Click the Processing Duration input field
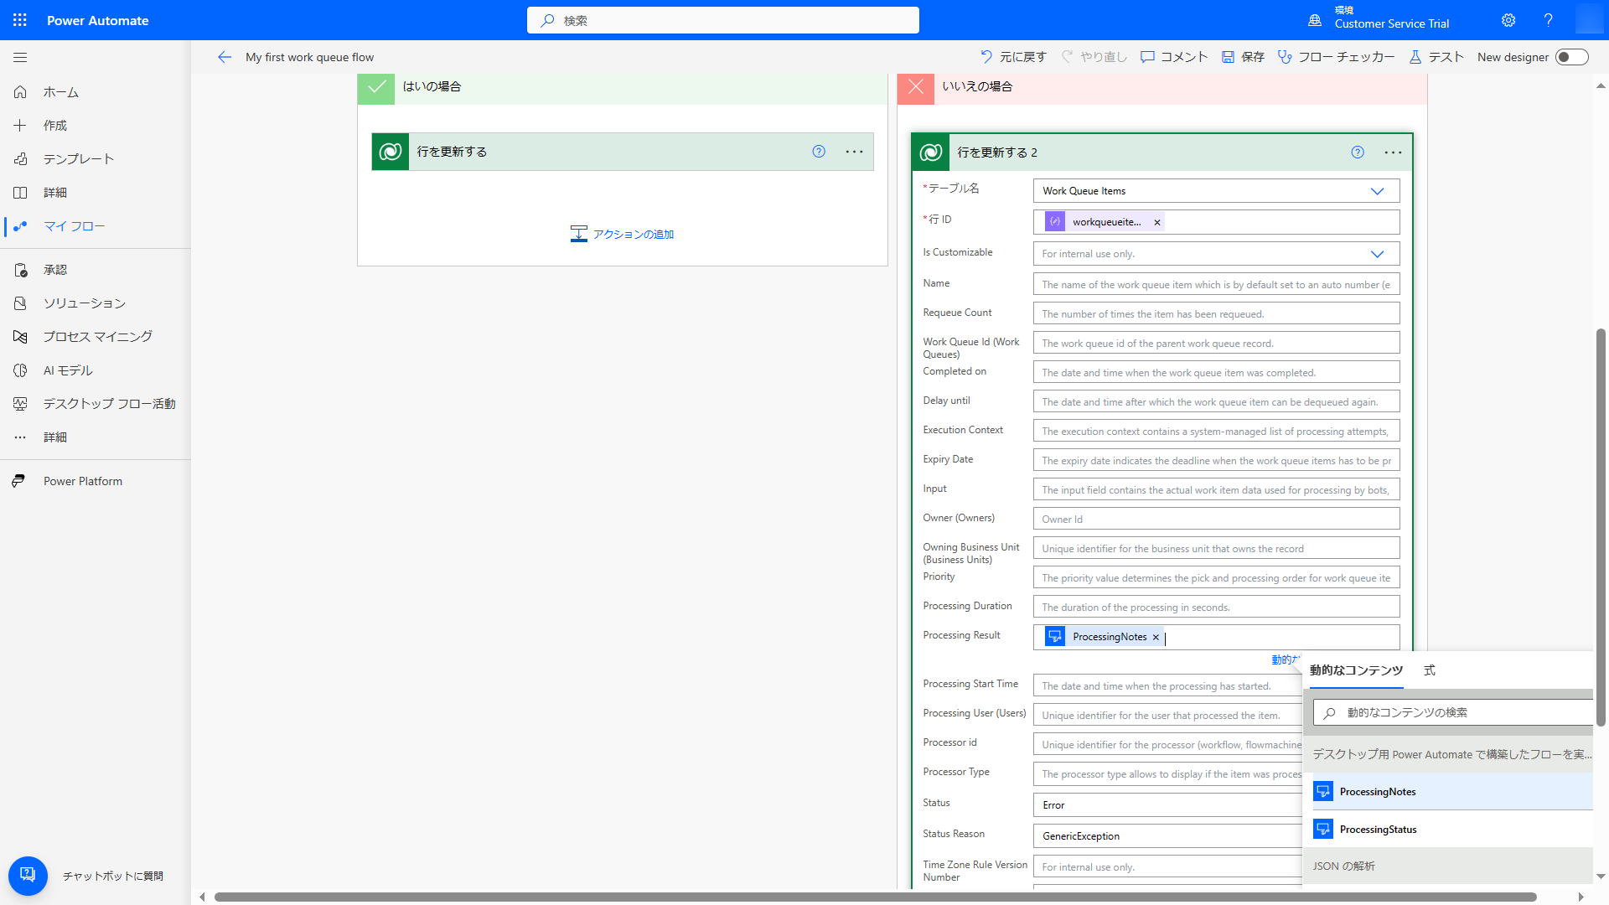This screenshot has width=1609, height=905. tap(1216, 608)
